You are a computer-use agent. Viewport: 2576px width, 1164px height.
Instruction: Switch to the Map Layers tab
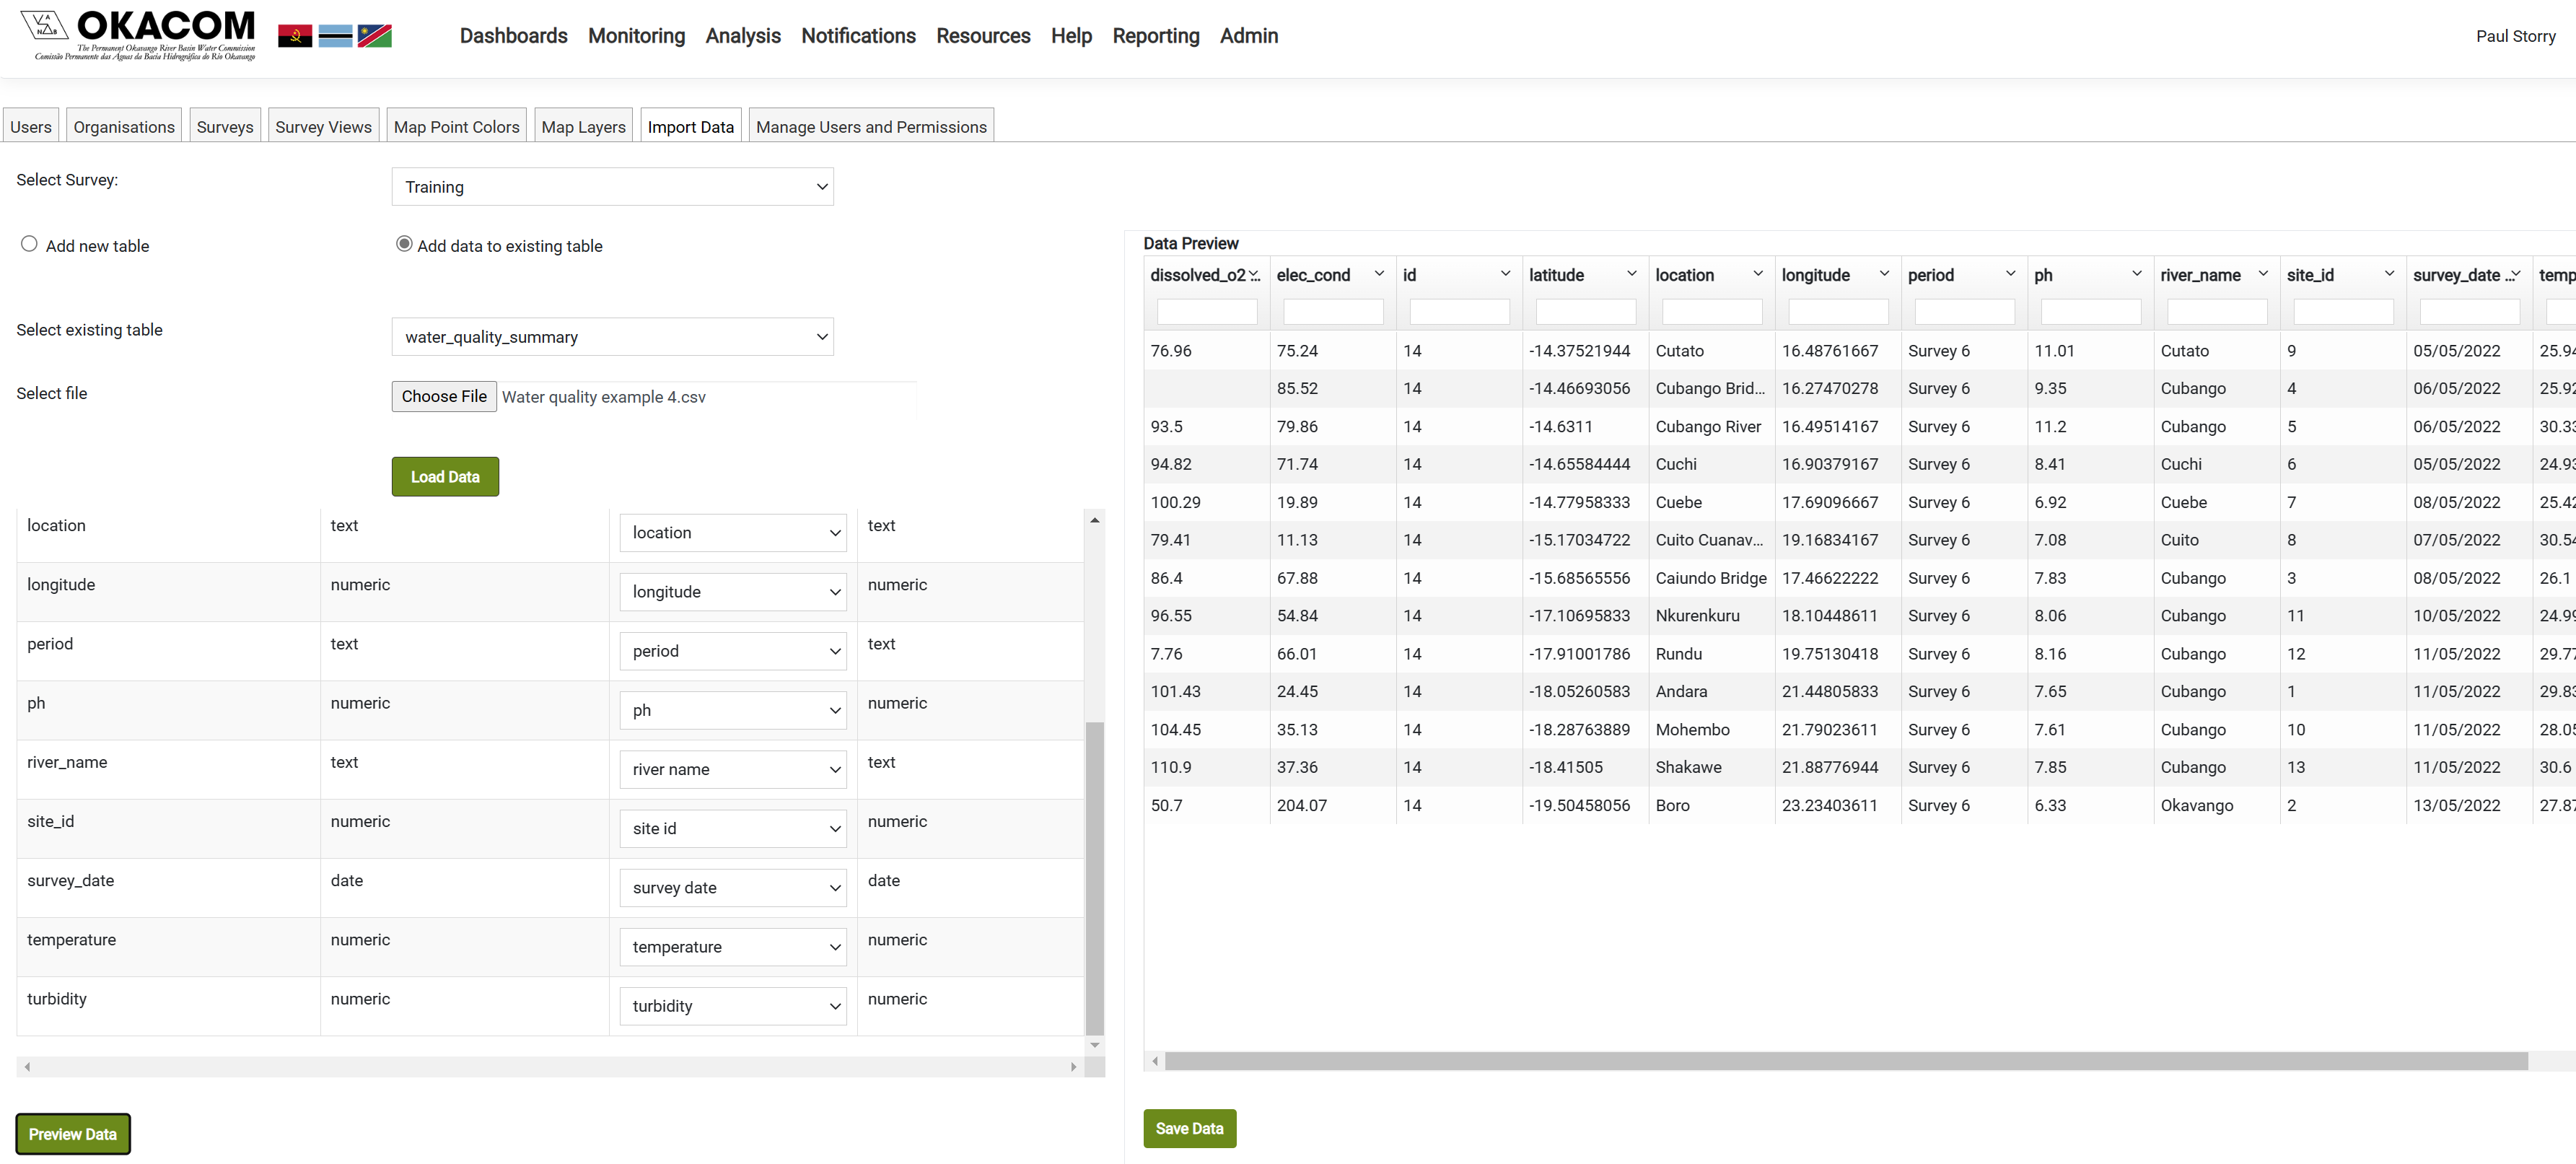(x=583, y=126)
